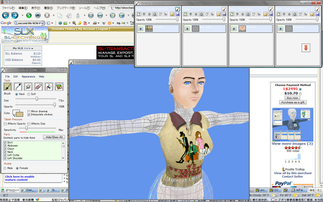
Task: Open View more images (3) link
Action: [x=292, y=143]
